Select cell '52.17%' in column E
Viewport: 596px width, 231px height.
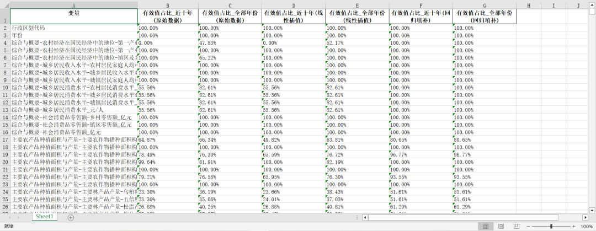click(x=357, y=42)
